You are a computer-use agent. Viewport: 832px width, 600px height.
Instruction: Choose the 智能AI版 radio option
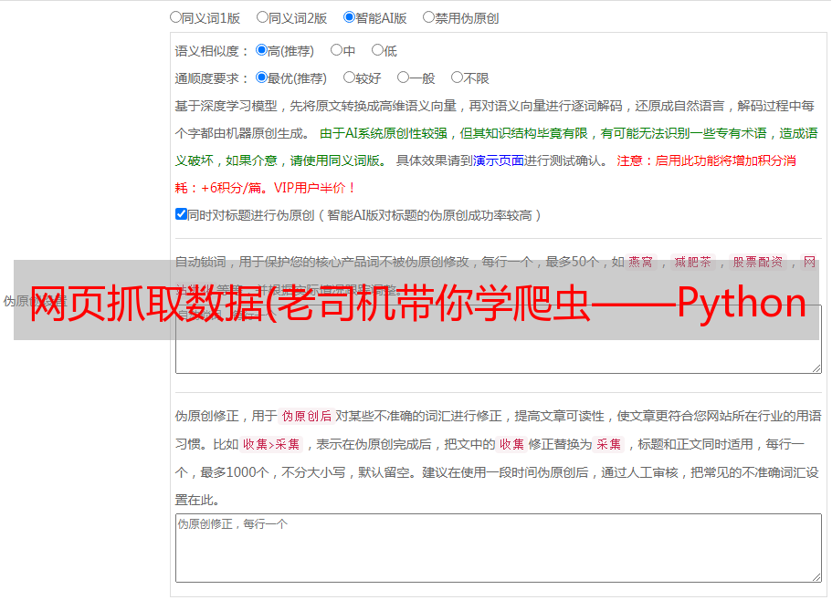(349, 17)
